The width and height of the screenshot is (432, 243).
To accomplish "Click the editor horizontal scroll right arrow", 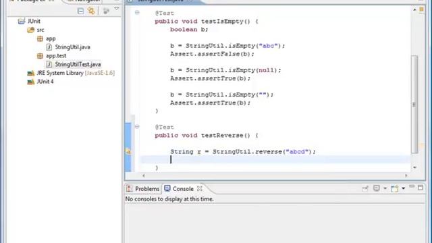I will (406, 175).
